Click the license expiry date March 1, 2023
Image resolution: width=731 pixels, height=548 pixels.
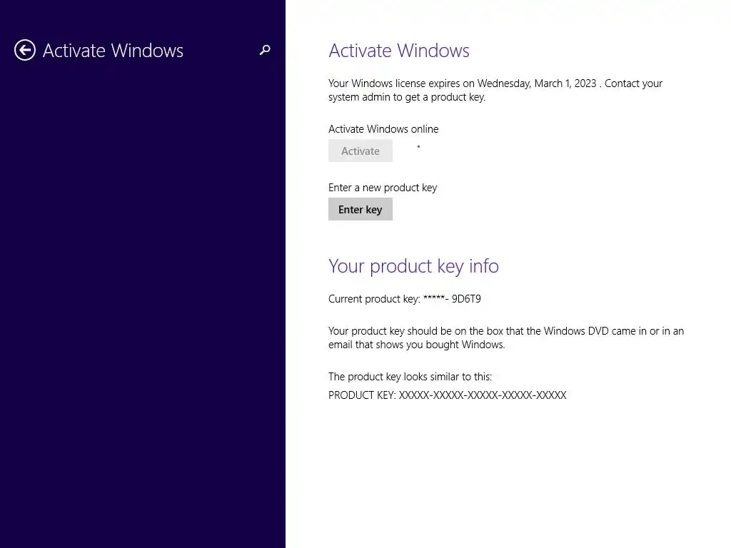point(565,83)
